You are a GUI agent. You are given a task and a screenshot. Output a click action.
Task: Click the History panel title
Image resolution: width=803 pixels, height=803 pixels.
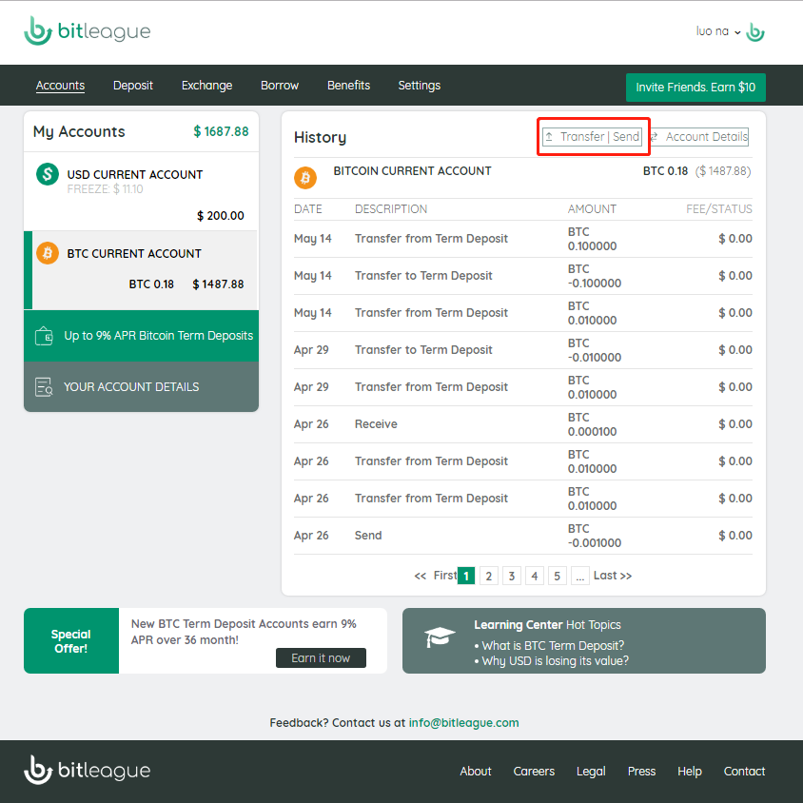[320, 137]
